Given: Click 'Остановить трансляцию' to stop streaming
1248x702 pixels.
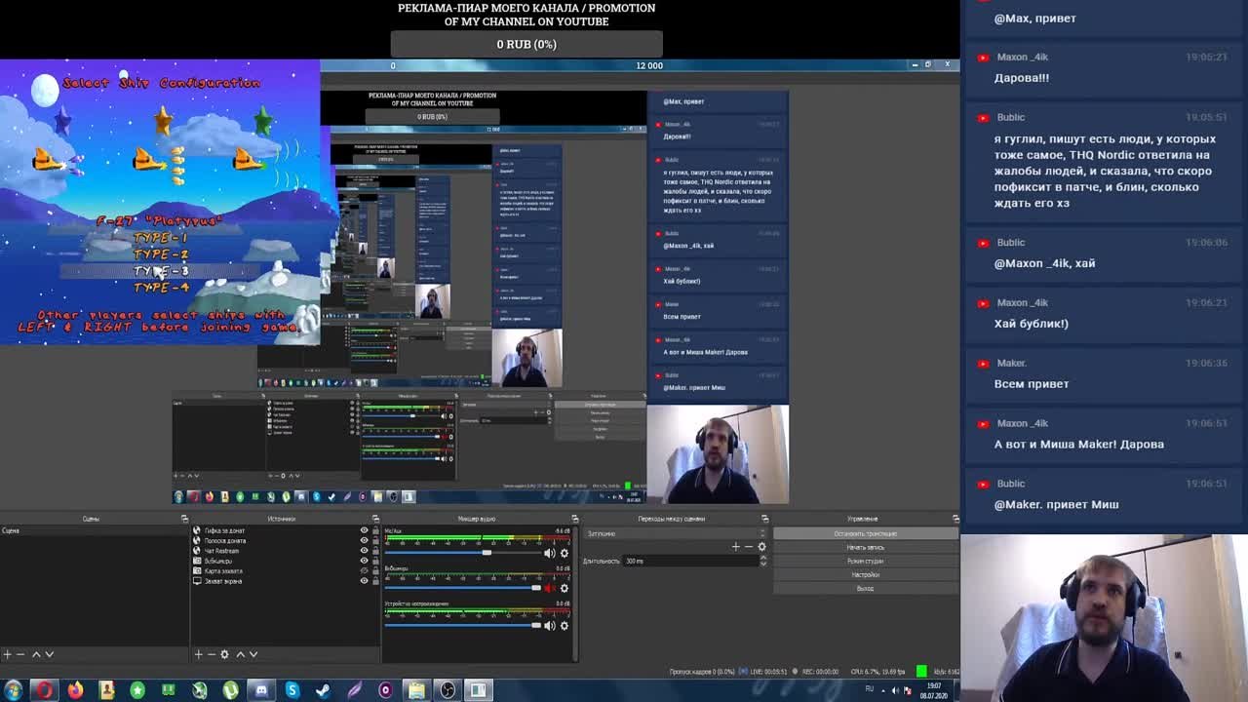Looking at the screenshot, I should (865, 533).
